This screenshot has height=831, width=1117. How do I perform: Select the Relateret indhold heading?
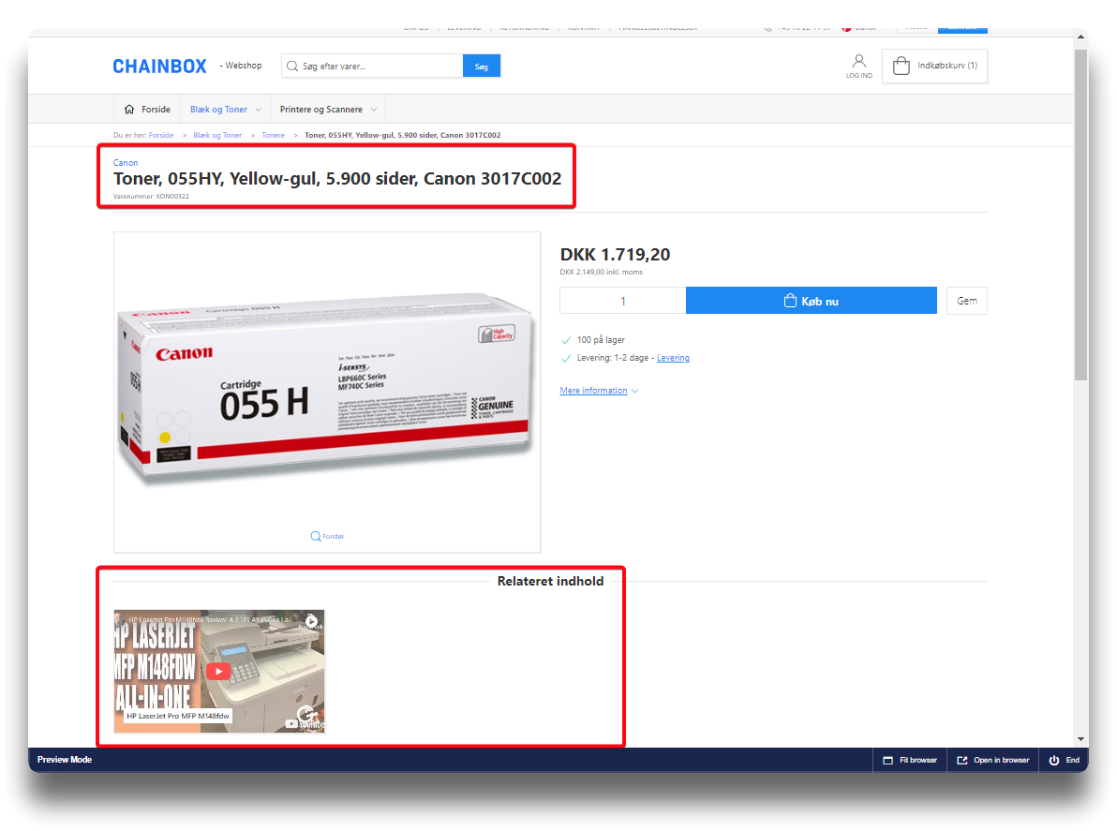(551, 581)
